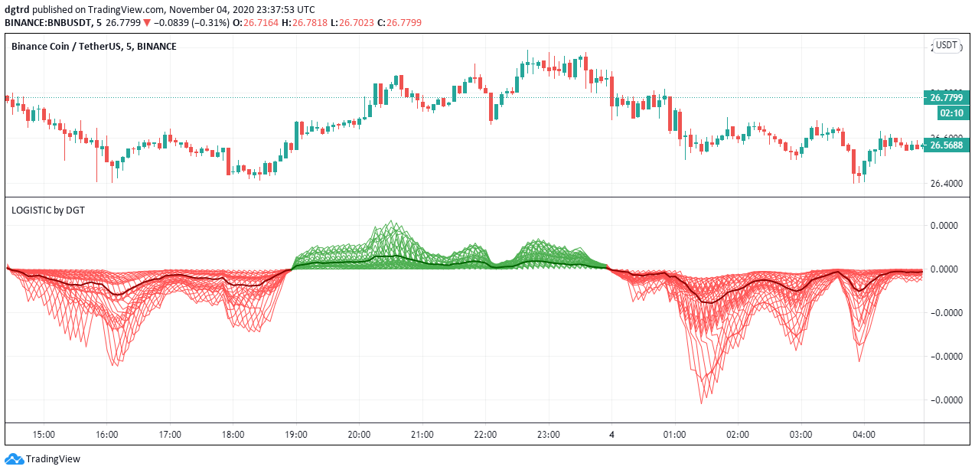Click the 16:00 time axis label
Image resolution: width=975 pixels, height=473 pixels.
pos(107,434)
